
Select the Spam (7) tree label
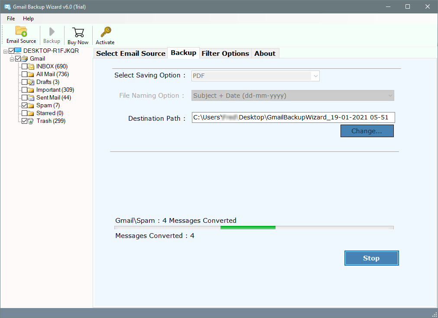pos(48,106)
